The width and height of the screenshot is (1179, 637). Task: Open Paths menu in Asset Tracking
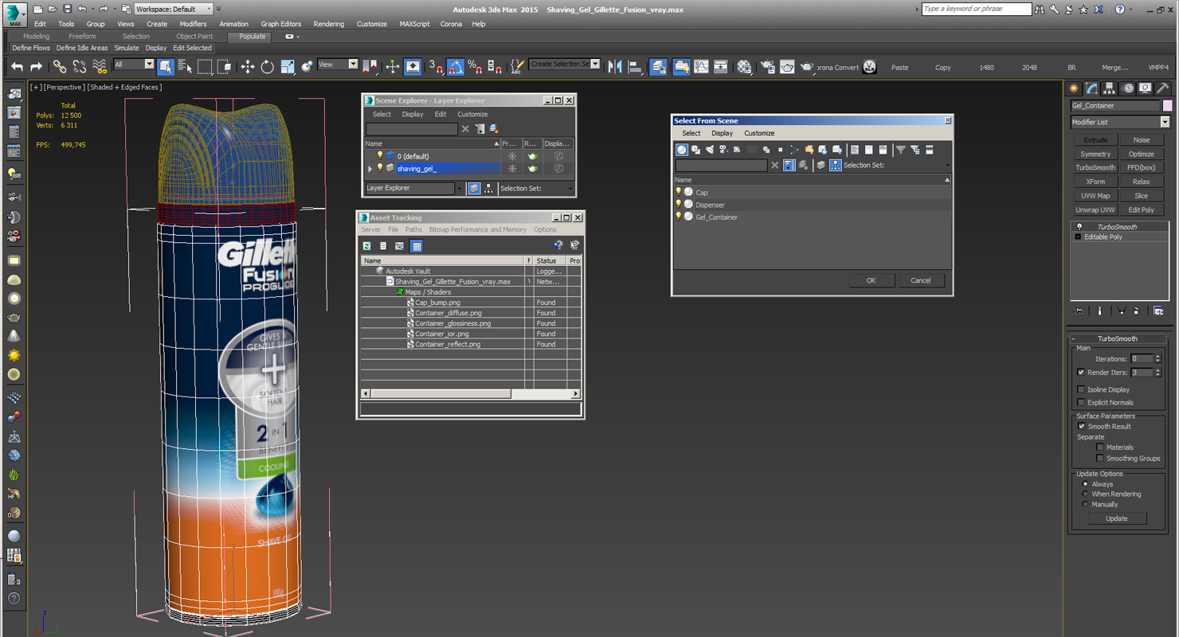click(413, 229)
